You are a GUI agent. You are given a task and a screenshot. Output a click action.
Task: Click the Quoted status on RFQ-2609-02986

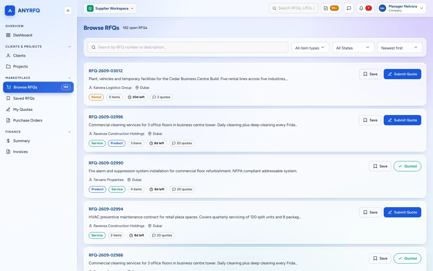(407, 258)
